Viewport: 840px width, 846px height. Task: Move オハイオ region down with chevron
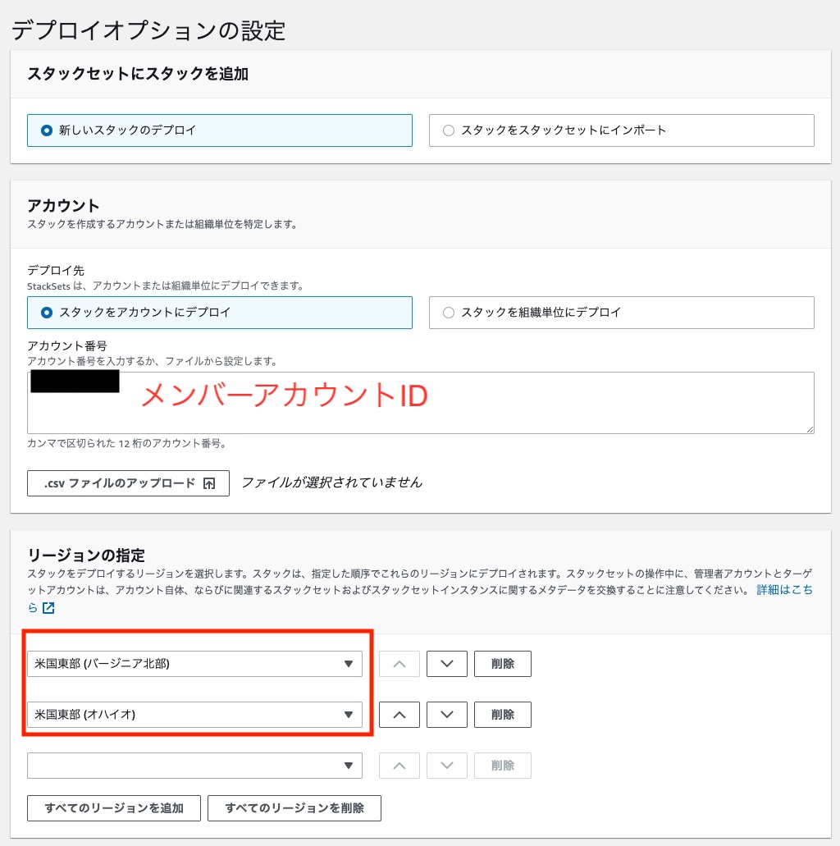447,715
